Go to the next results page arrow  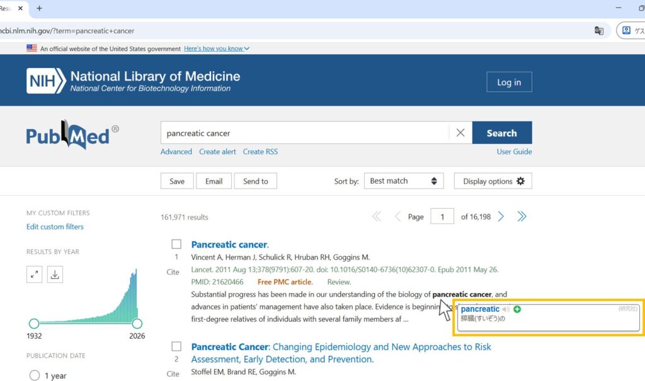pos(501,217)
